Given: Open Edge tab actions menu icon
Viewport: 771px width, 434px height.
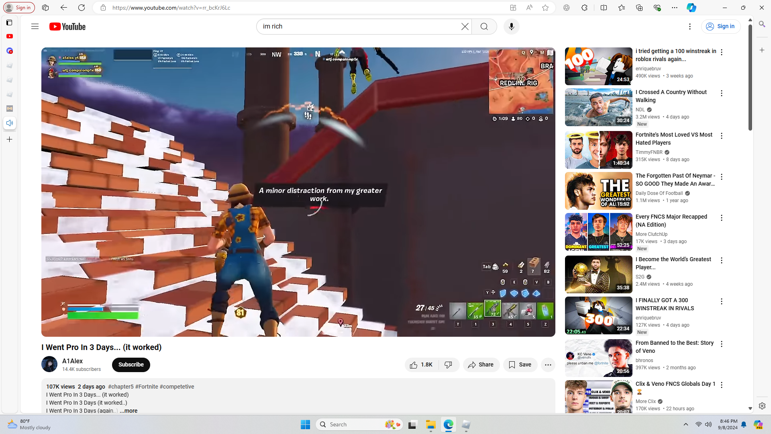Looking at the screenshot, I should [x=9, y=23].
